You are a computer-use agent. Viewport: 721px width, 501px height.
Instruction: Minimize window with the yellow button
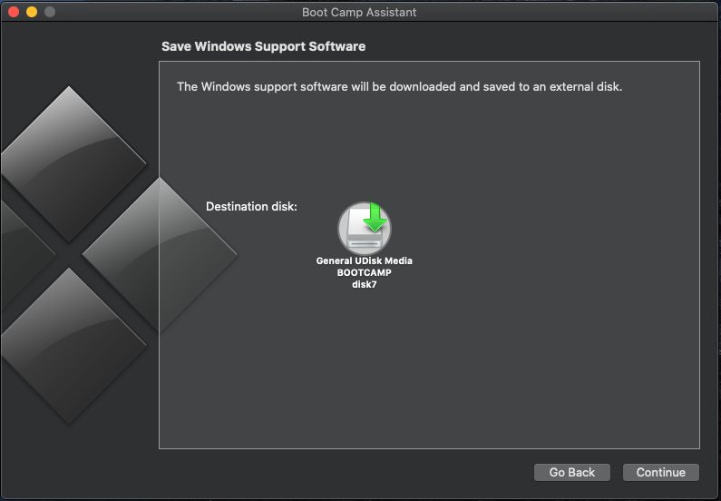point(32,12)
